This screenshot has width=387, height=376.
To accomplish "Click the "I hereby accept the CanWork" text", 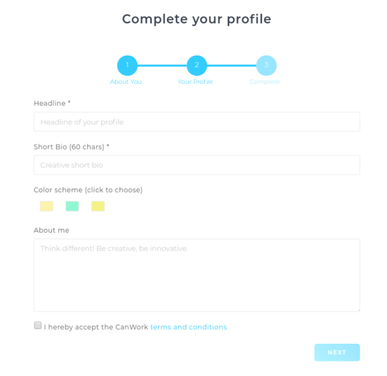I will [x=96, y=327].
